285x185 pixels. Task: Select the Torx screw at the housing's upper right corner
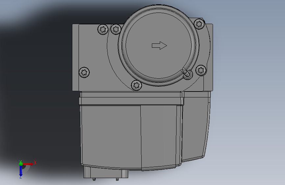(x=199, y=24)
